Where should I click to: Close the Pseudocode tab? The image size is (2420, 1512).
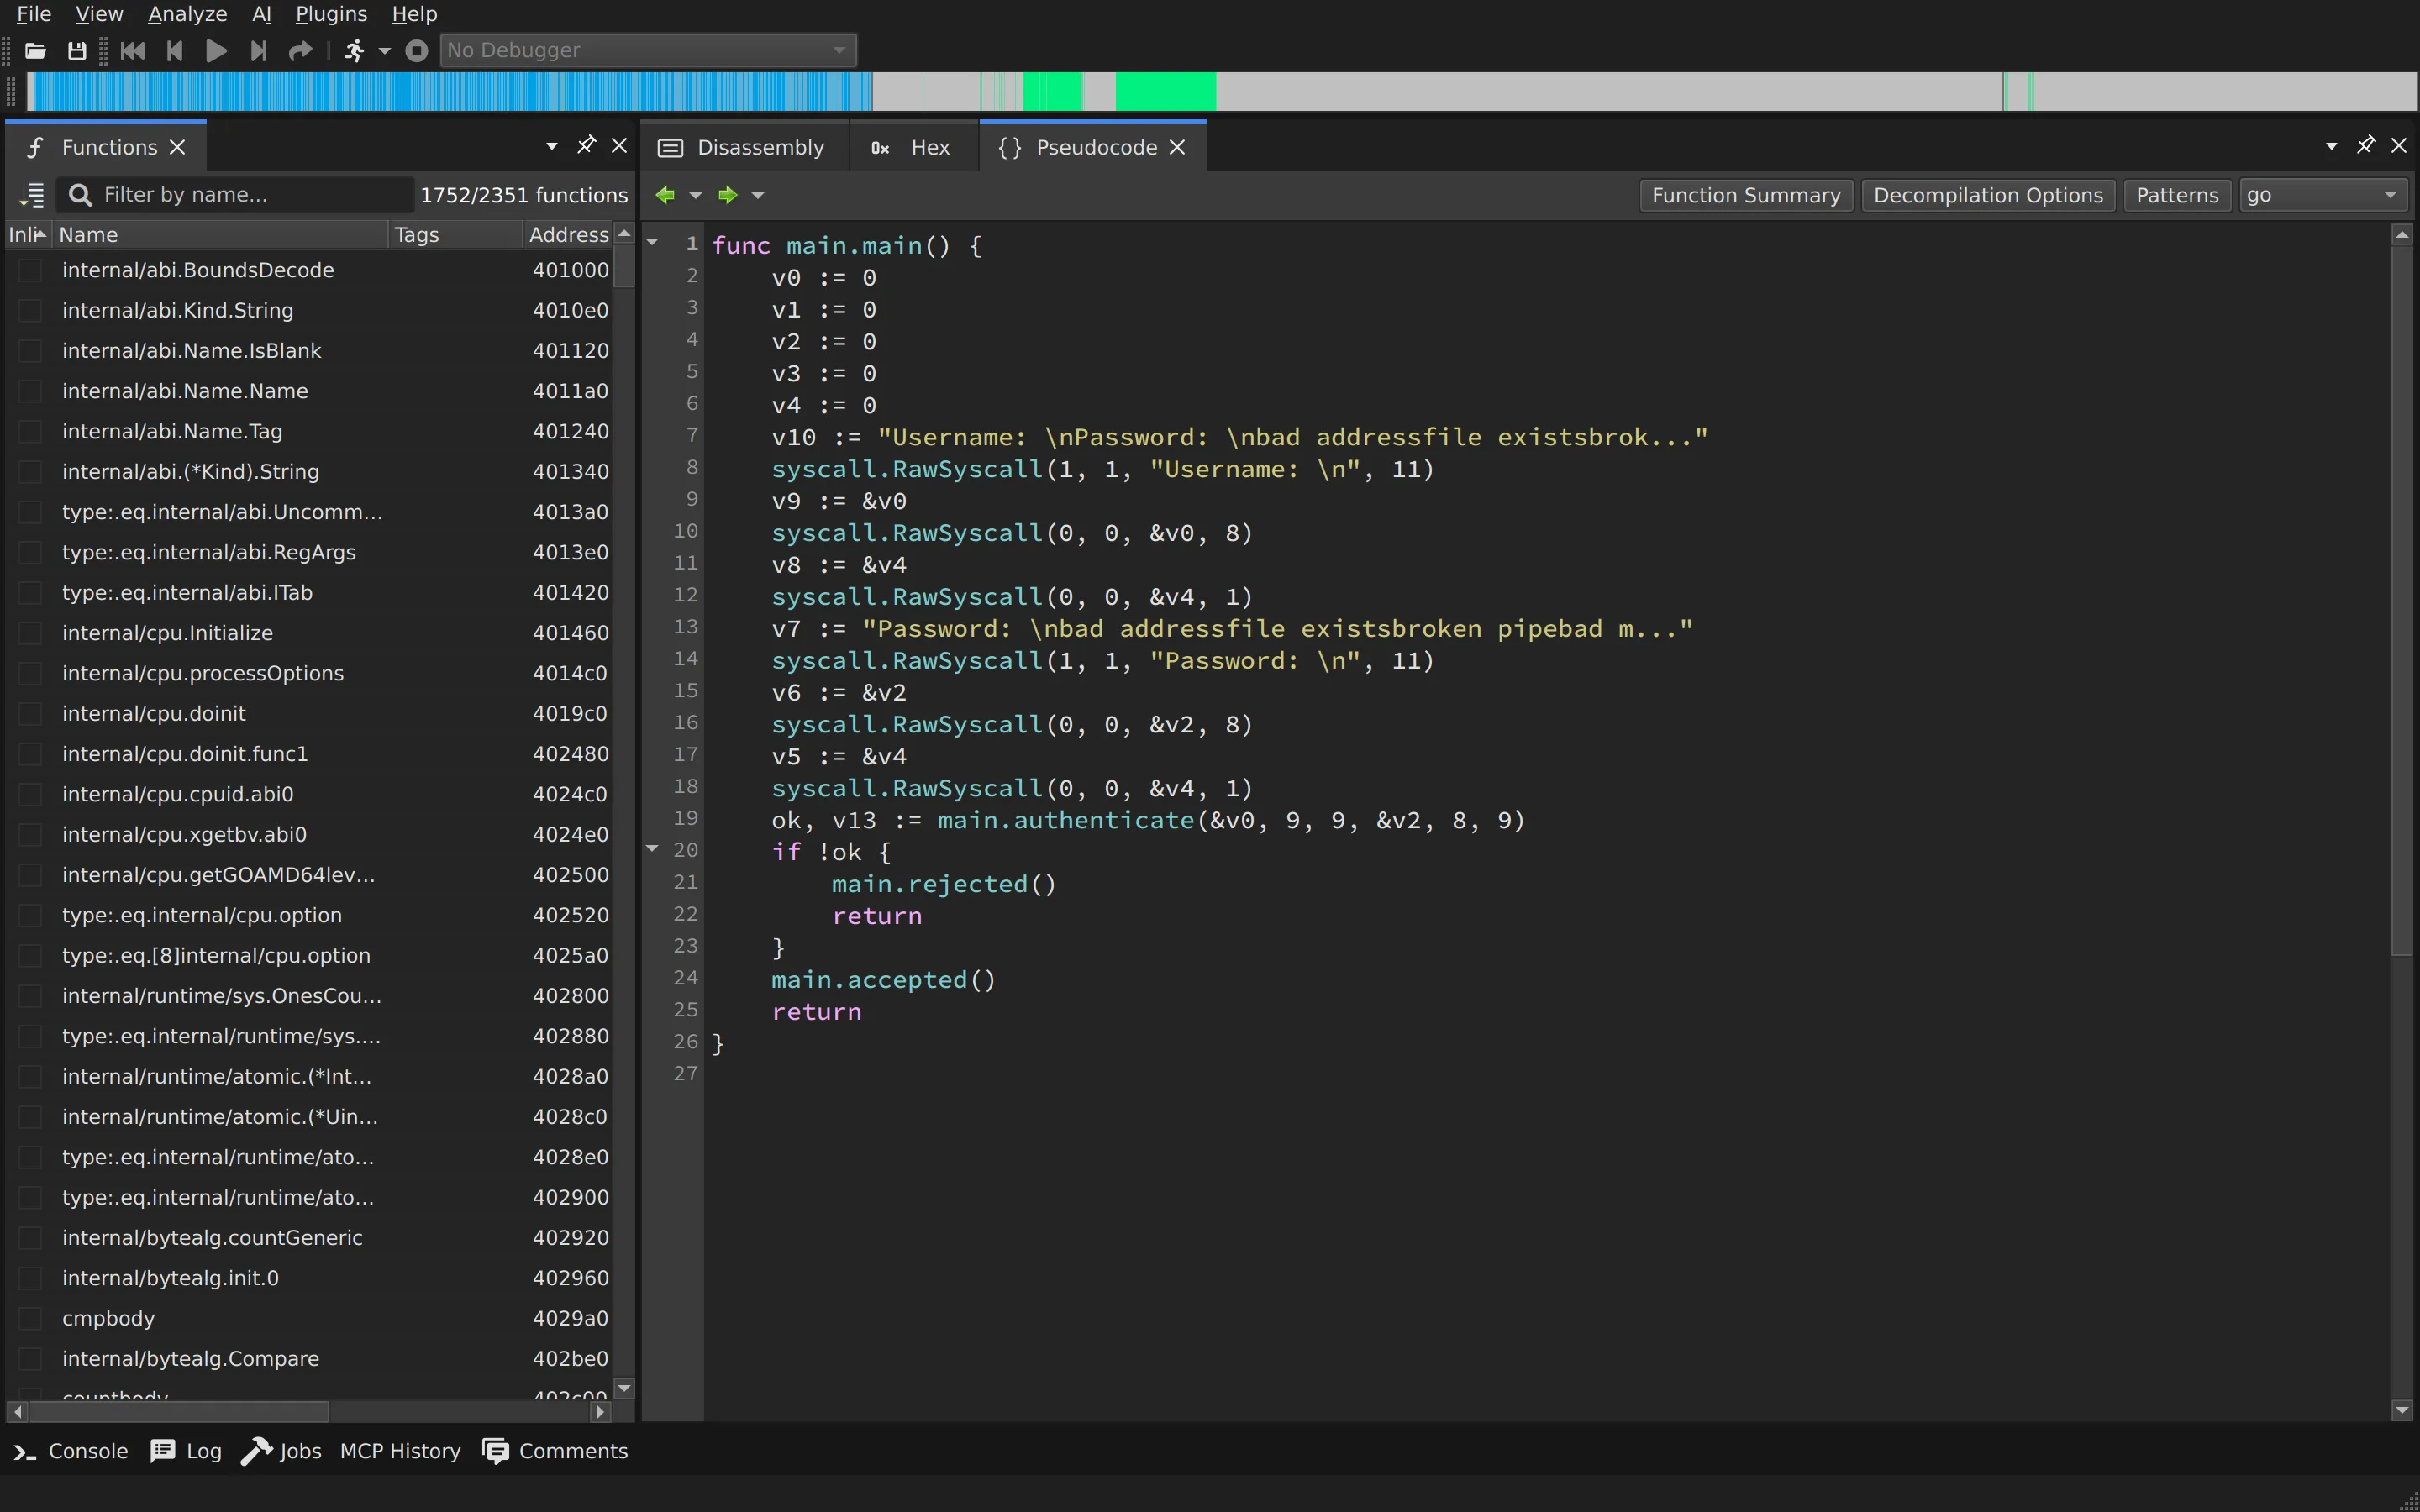(1178, 147)
